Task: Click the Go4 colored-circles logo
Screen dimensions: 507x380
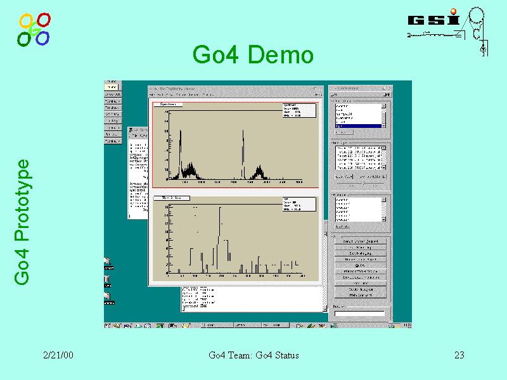Action: pos(34,30)
